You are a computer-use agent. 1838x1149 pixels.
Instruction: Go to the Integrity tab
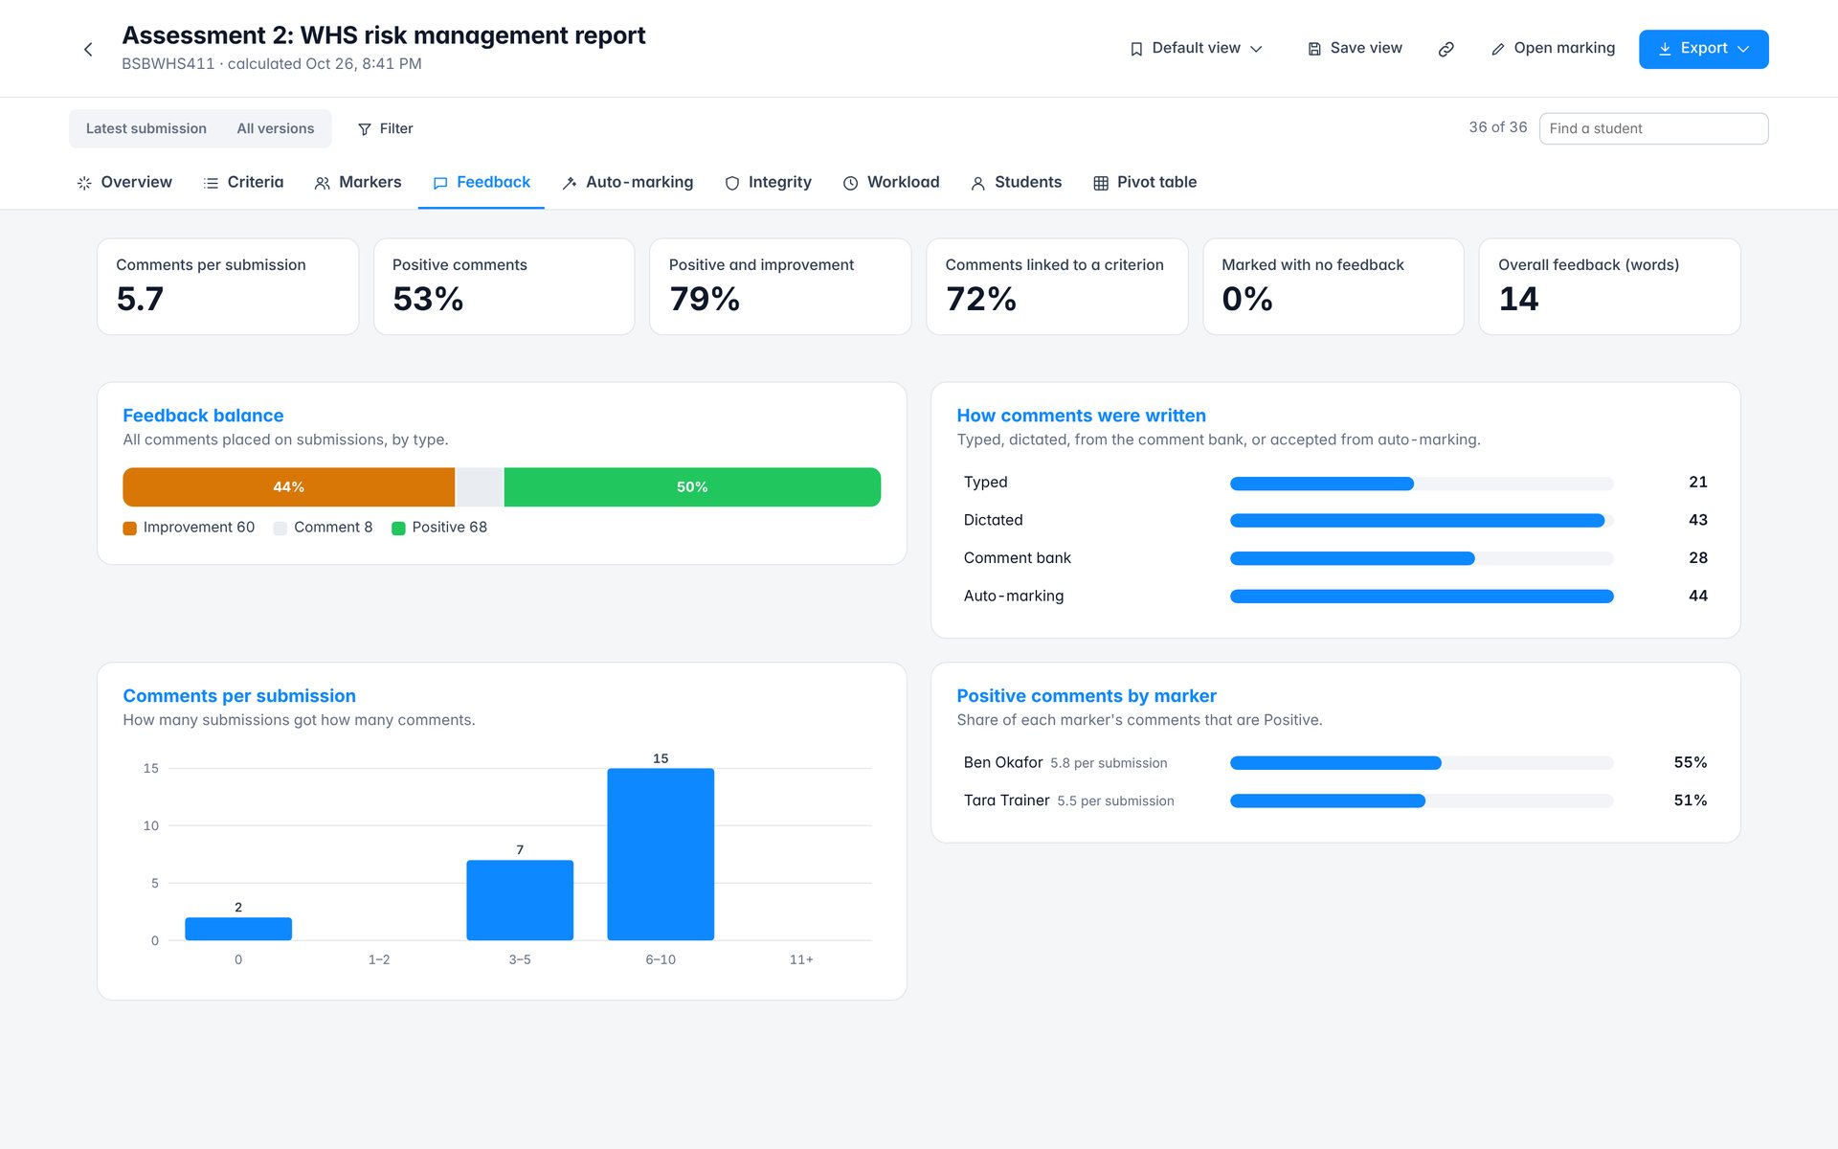(768, 182)
